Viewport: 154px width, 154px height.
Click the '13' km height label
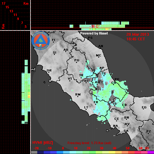tap(11, 11)
